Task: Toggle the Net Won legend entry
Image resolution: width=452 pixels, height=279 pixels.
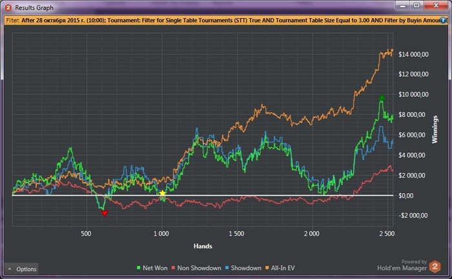Action: click(152, 268)
